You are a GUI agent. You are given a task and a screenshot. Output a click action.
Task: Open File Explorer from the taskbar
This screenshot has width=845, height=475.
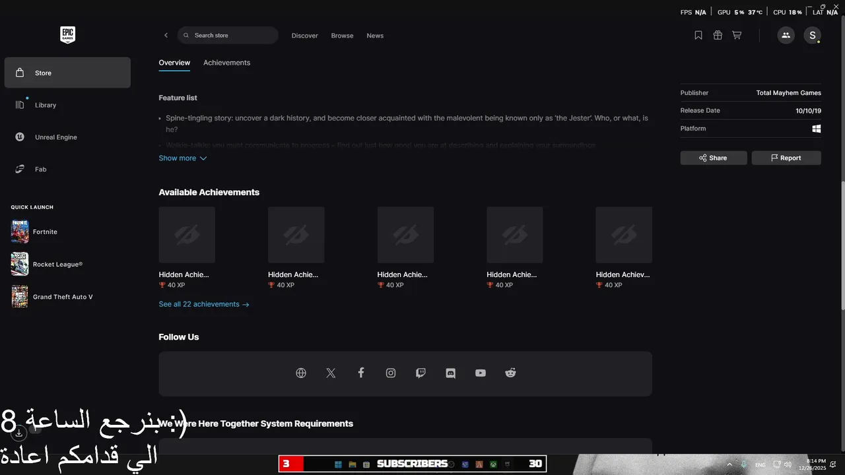pos(353,464)
